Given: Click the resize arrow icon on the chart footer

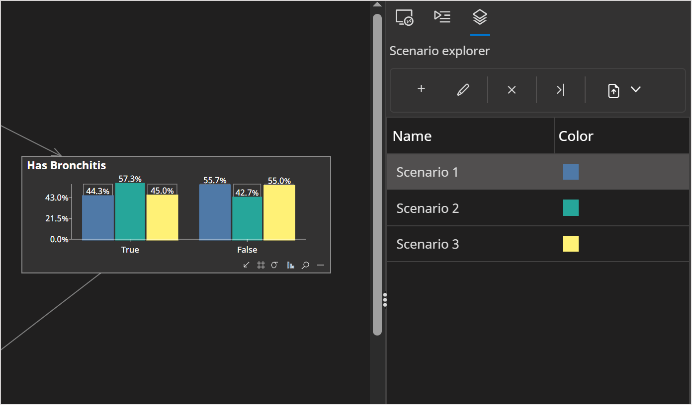Looking at the screenshot, I should coord(246,265).
